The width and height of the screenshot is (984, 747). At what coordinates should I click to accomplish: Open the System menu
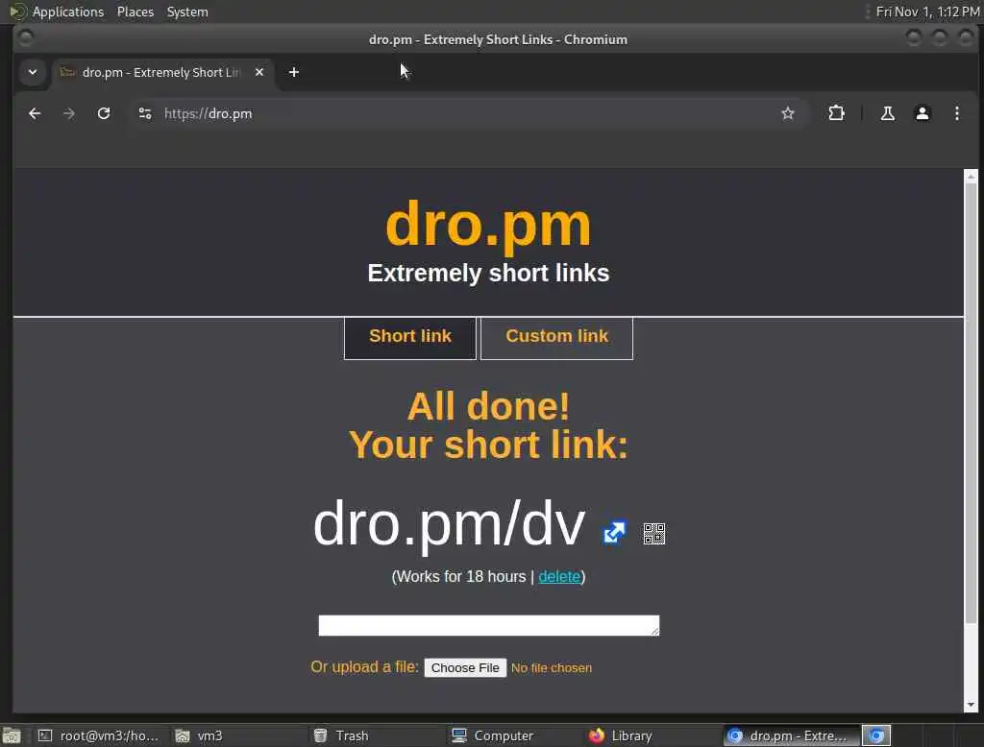187,12
